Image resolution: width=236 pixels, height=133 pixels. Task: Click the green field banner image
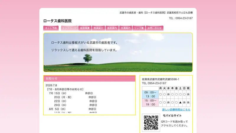[118, 52]
